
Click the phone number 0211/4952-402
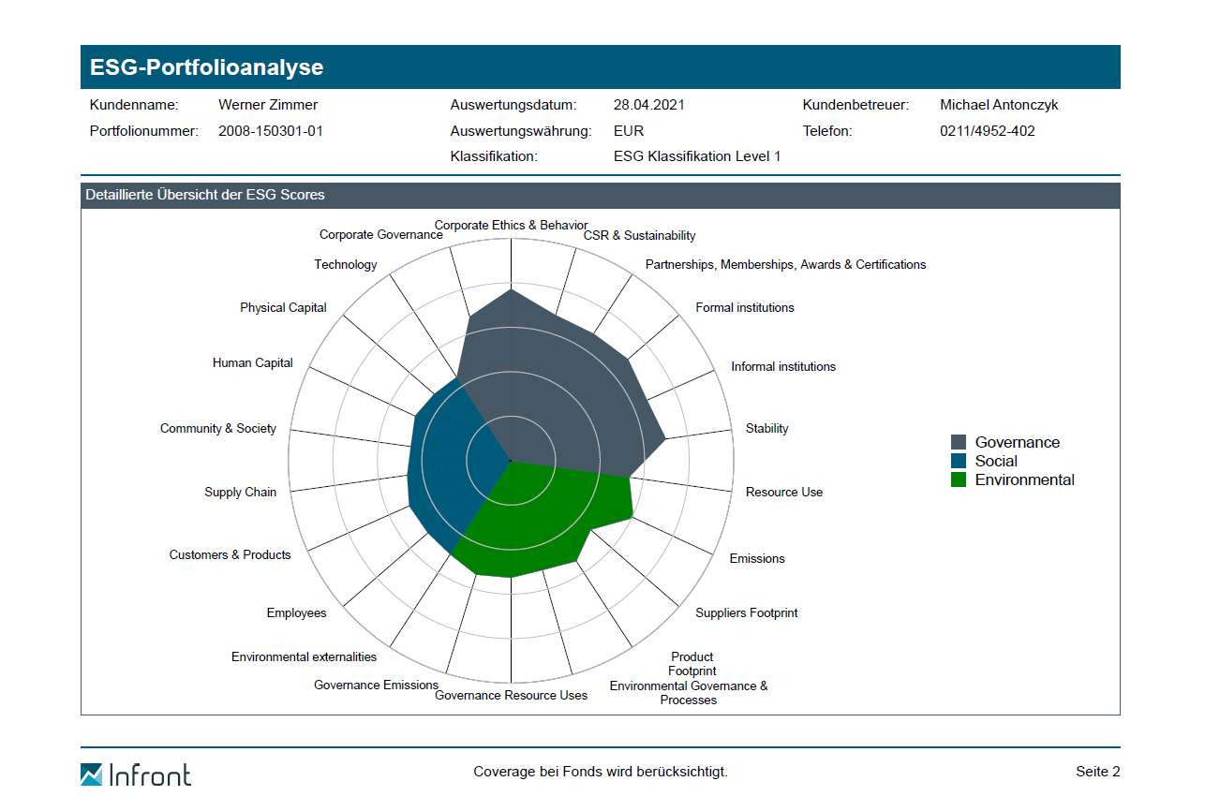click(x=988, y=131)
